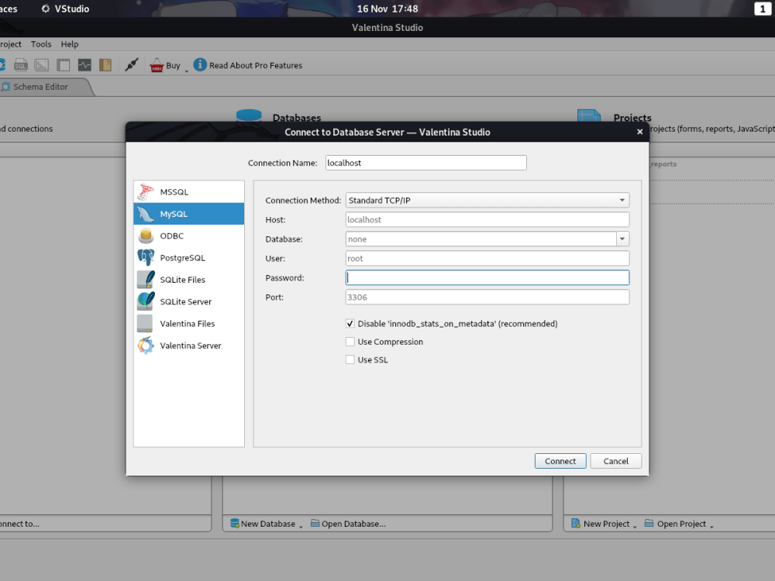775x581 pixels.
Task: Click the blue info icon
Action: (200, 65)
